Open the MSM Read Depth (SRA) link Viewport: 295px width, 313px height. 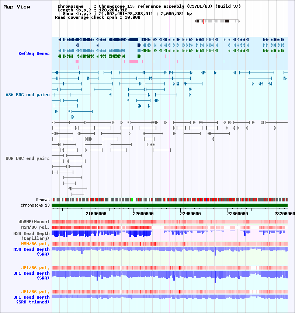31,252
